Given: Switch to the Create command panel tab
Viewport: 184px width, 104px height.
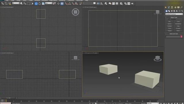Looking at the screenshot, I should pos(166,8).
